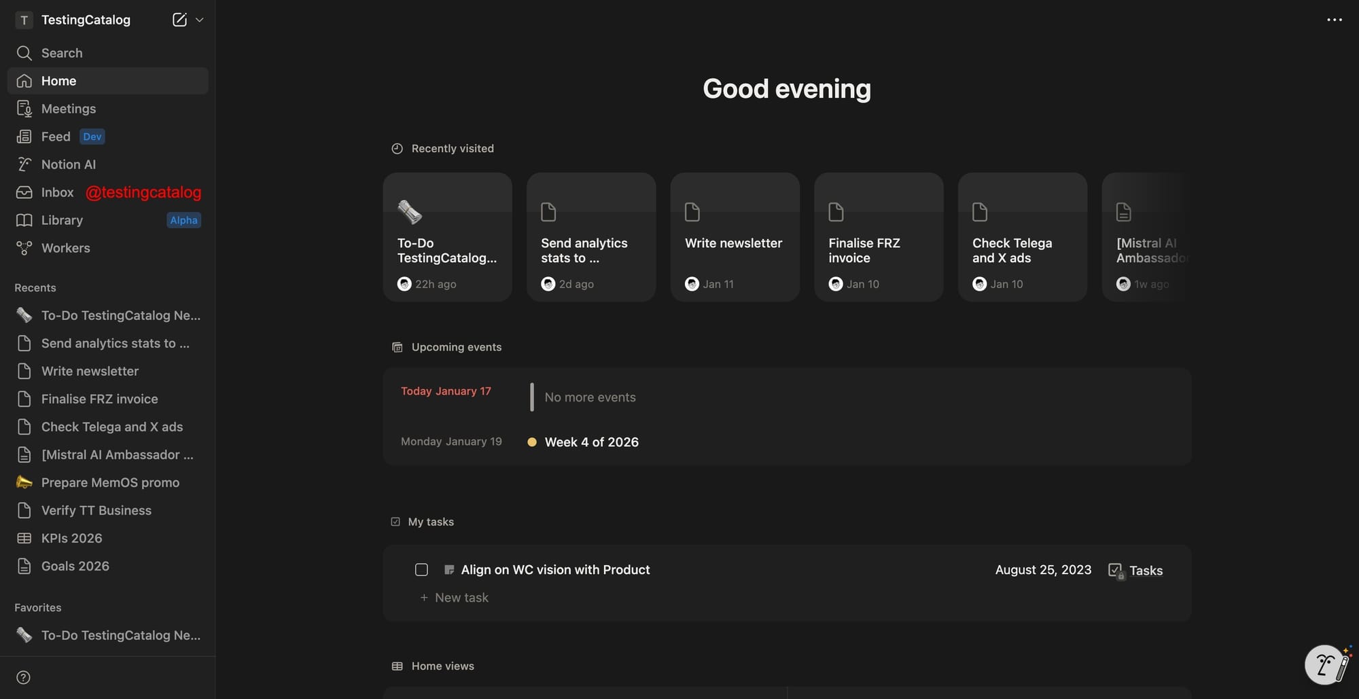The image size is (1359, 699).
Task: Click the Meetings sidebar icon
Action: 24,109
